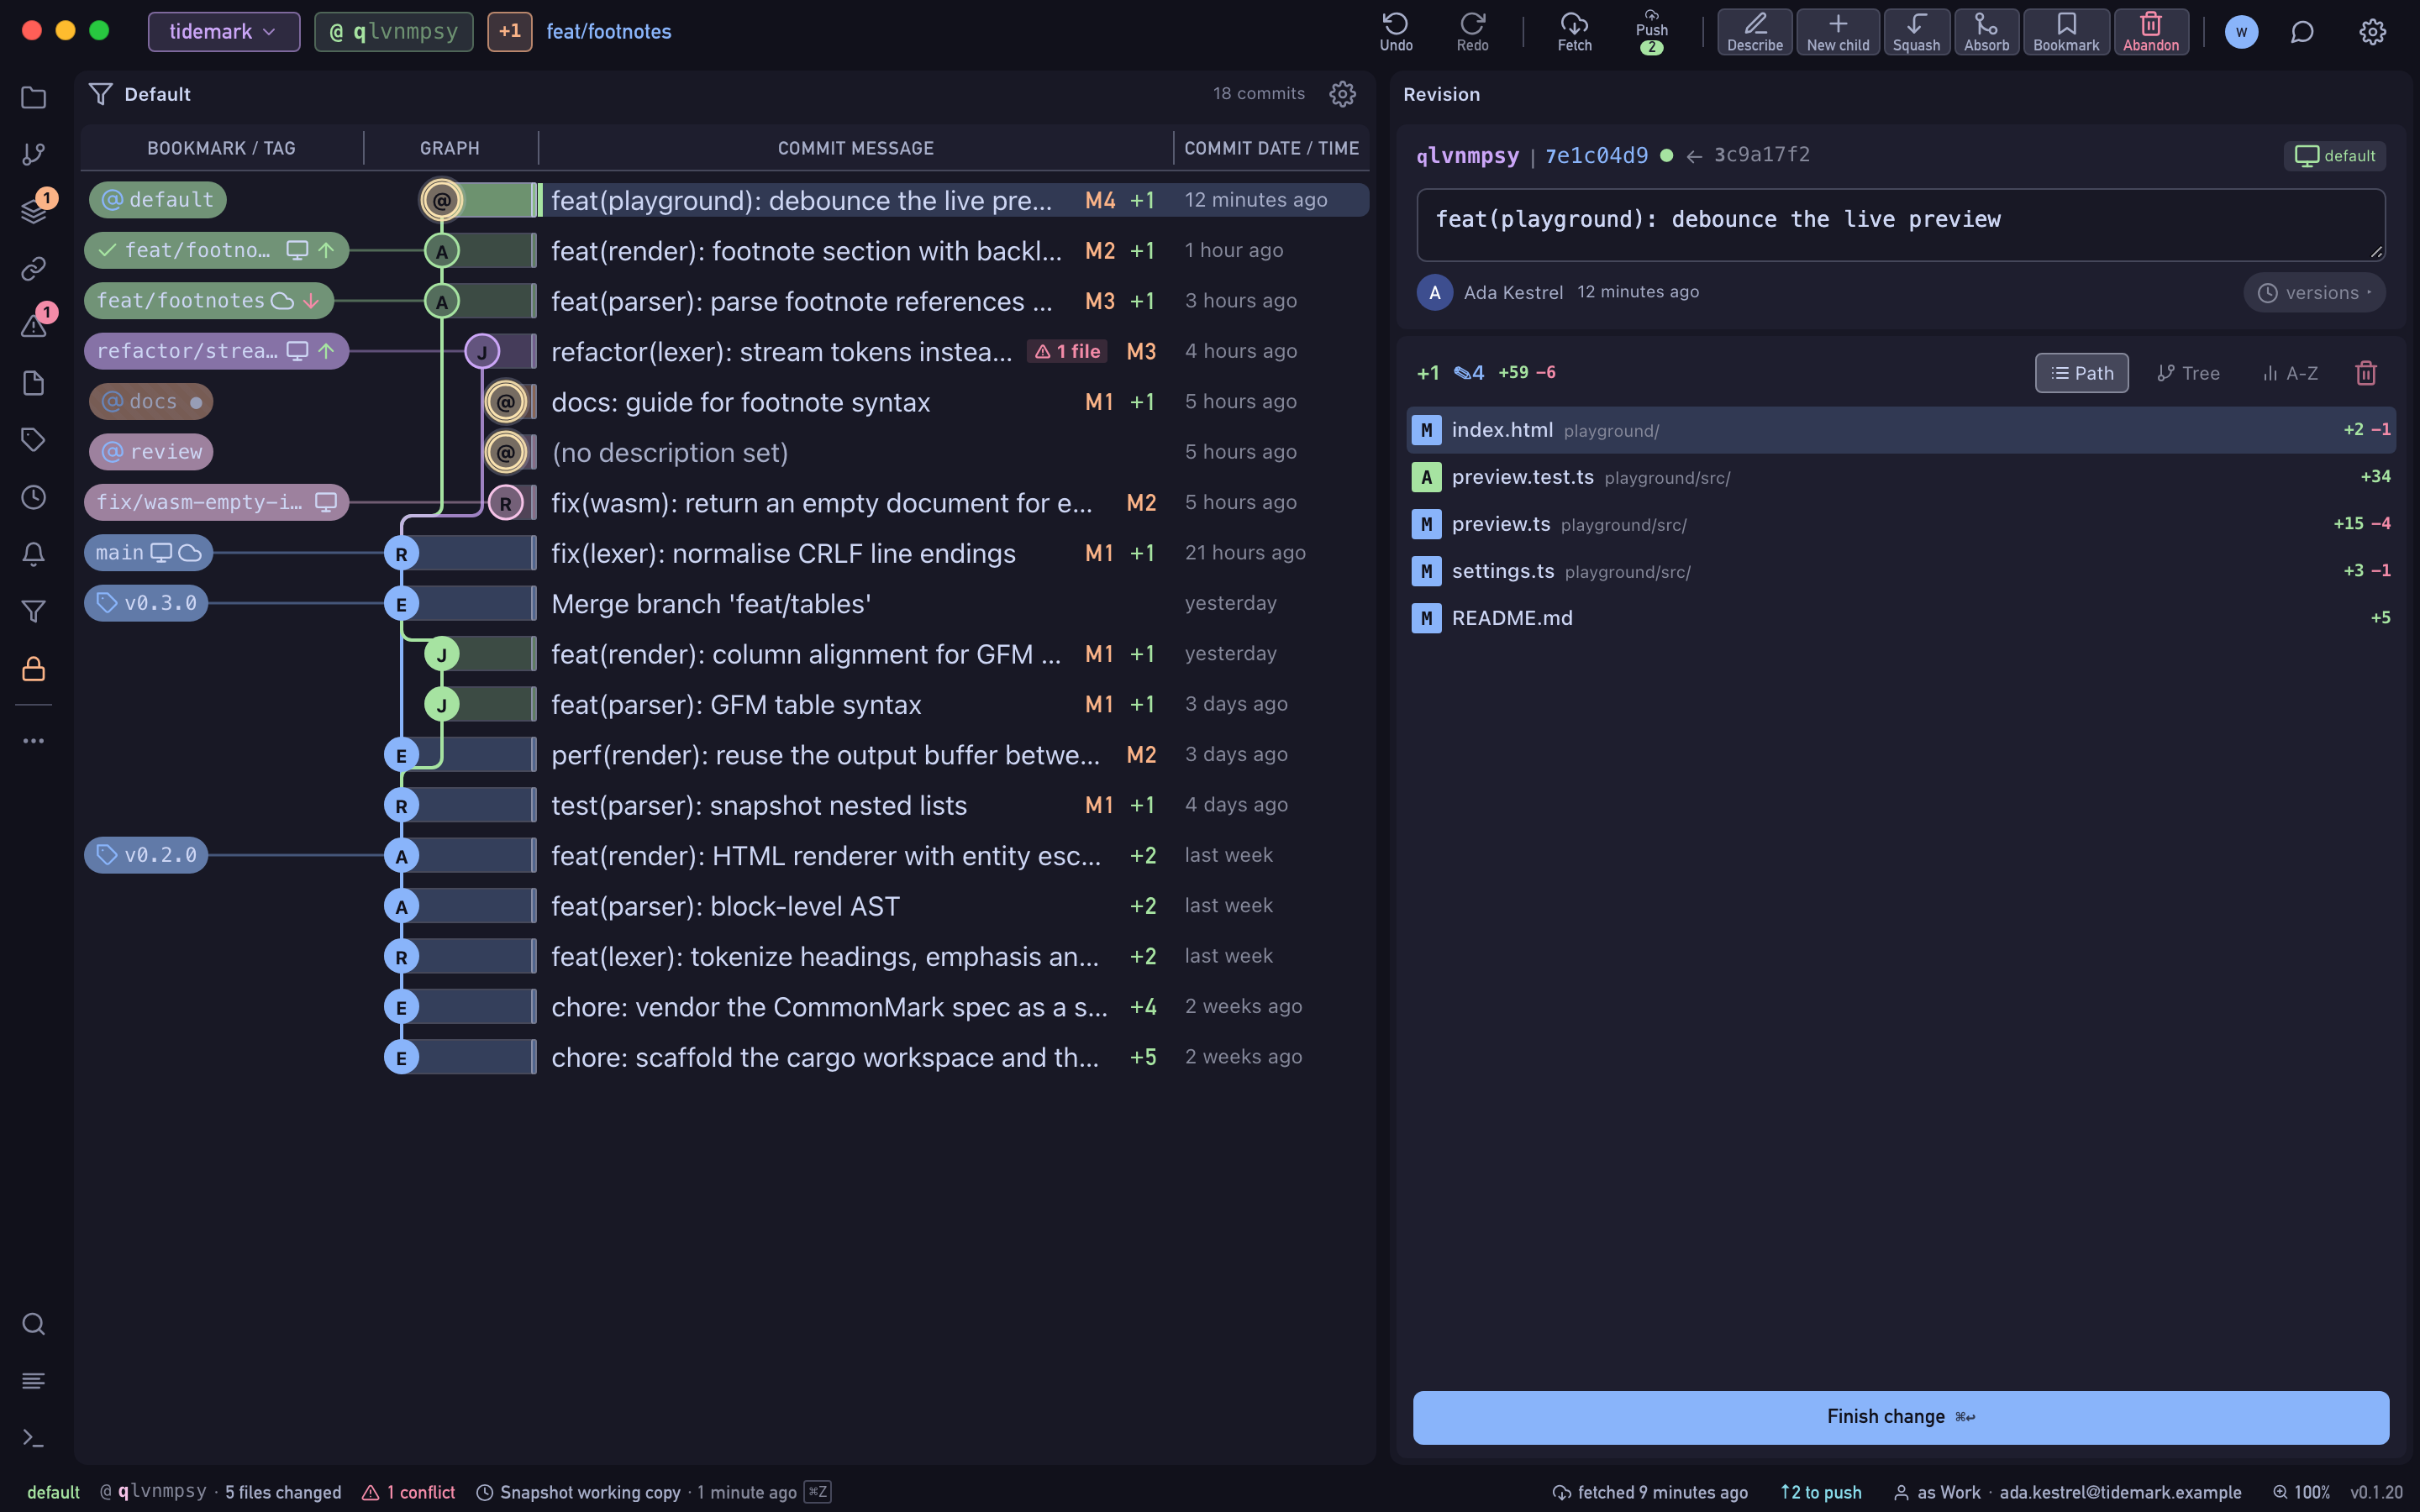This screenshot has width=2420, height=1512.
Task: Click the 1 conflict status indicator
Action: [x=408, y=1492]
